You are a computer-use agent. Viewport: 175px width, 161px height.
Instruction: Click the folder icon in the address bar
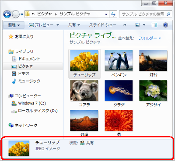(28, 14)
